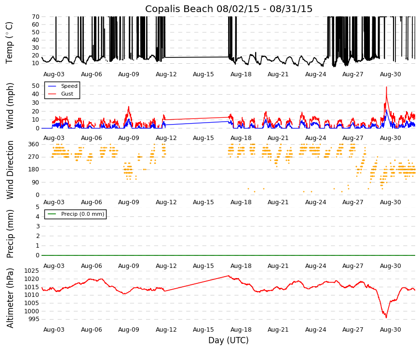This screenshot has width=420, height=350.
Task: Click Aug-15 tick on temperature chart
Action: (203, 74)
